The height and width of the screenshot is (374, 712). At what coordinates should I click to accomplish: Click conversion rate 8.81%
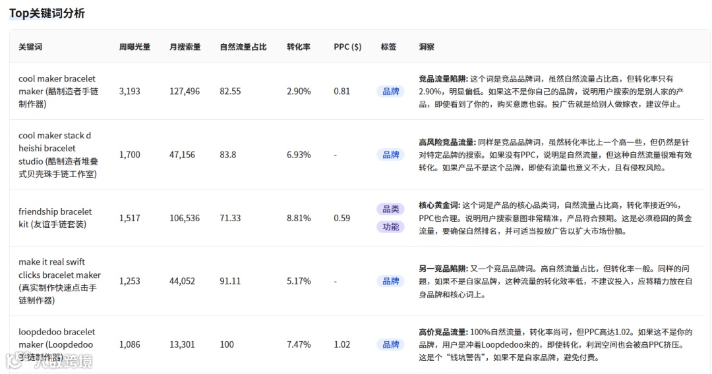(299, 218)
